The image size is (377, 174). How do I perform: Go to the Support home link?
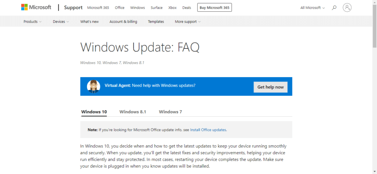pos(73,7)
